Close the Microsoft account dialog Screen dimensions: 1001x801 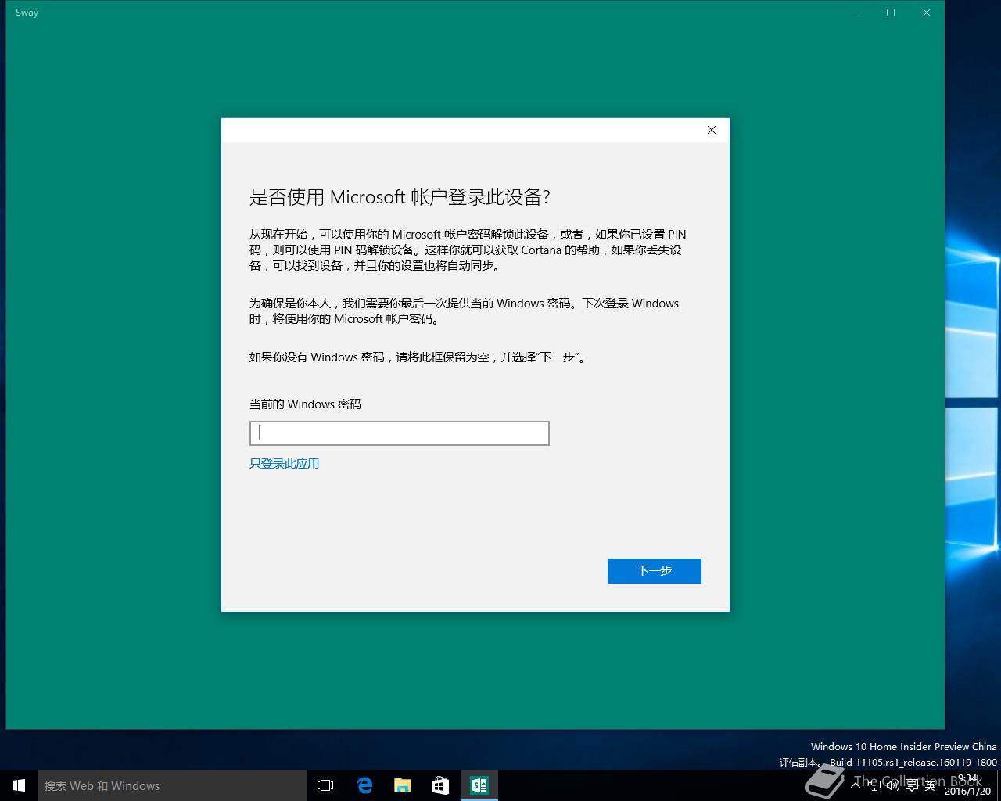[x=711, y=130]
